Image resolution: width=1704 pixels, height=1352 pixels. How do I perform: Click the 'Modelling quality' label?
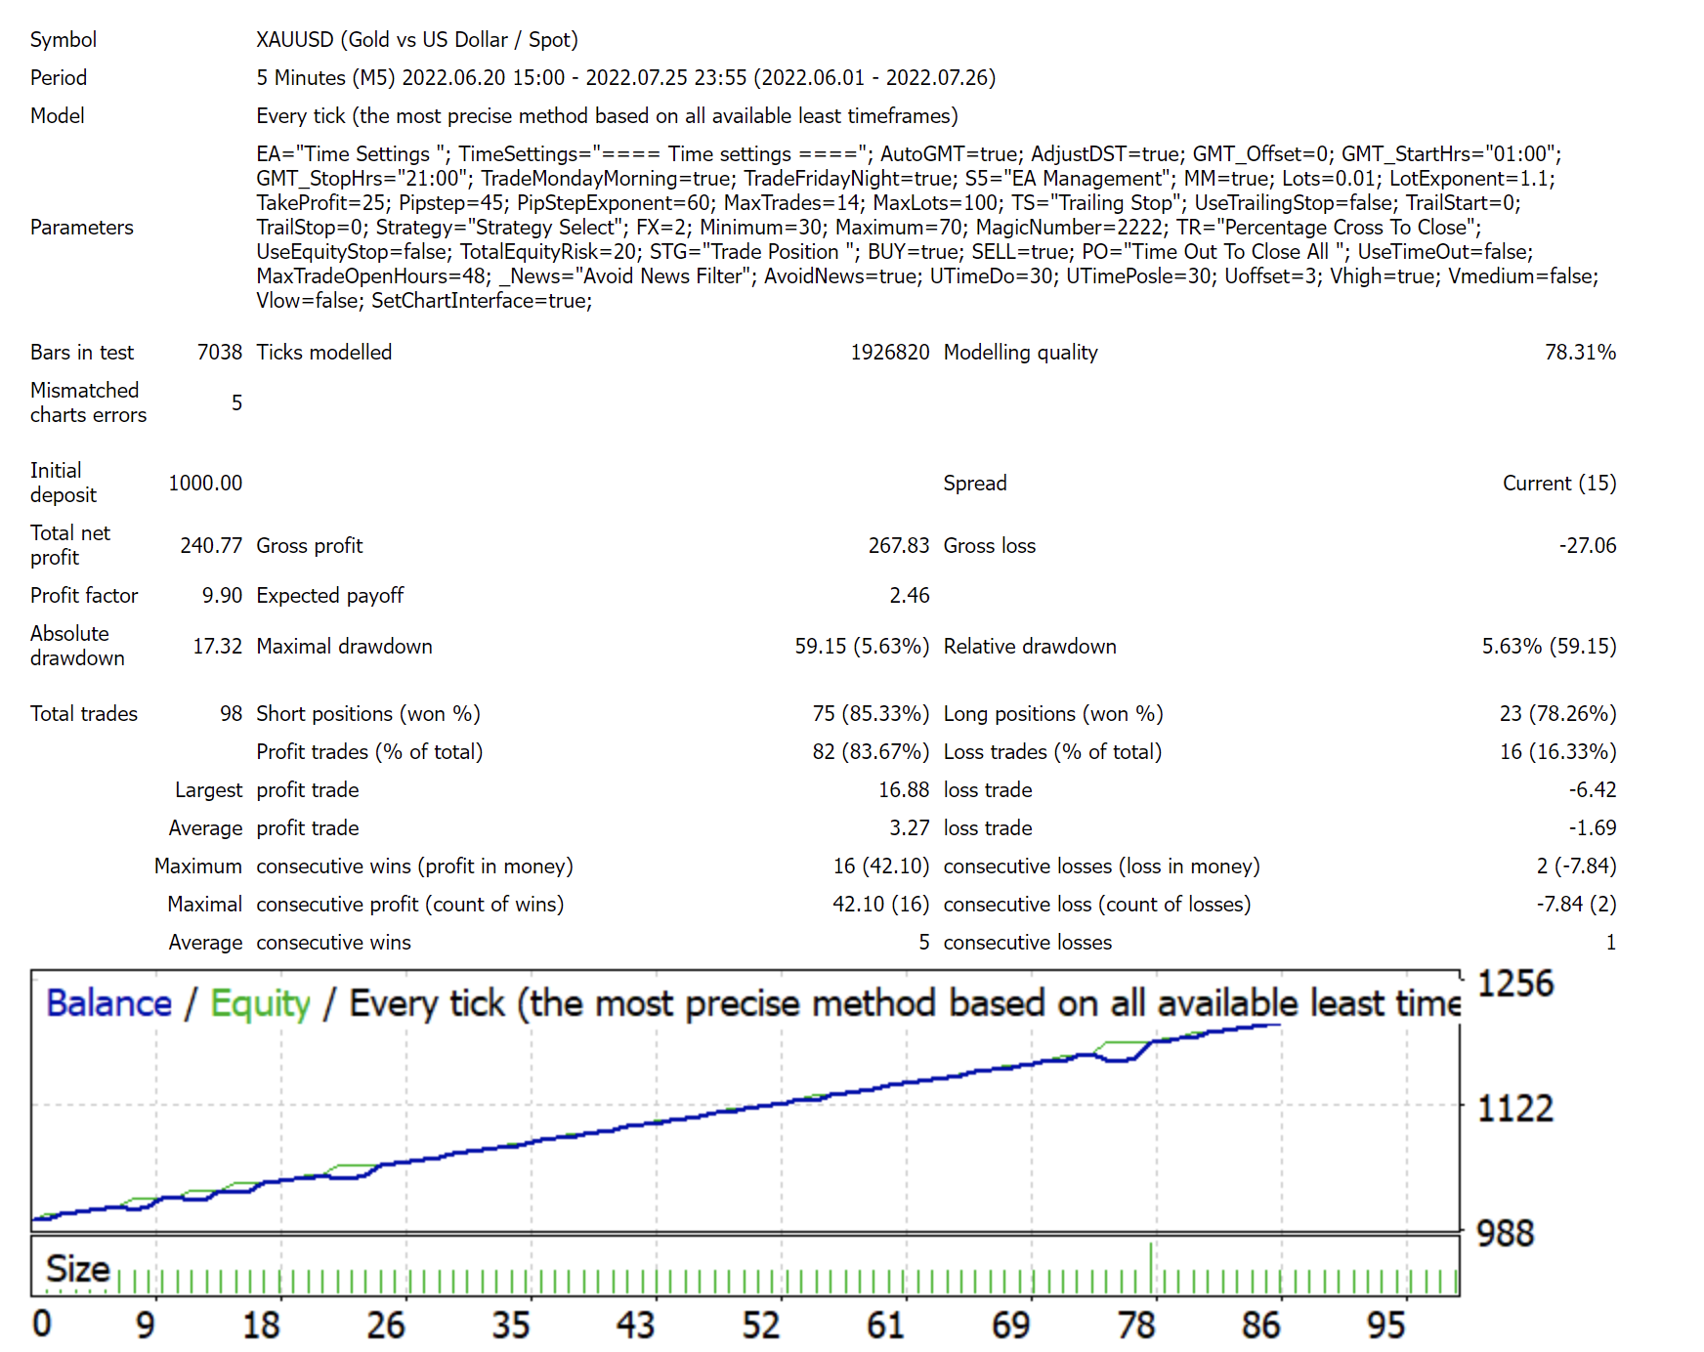[1021, 353]
